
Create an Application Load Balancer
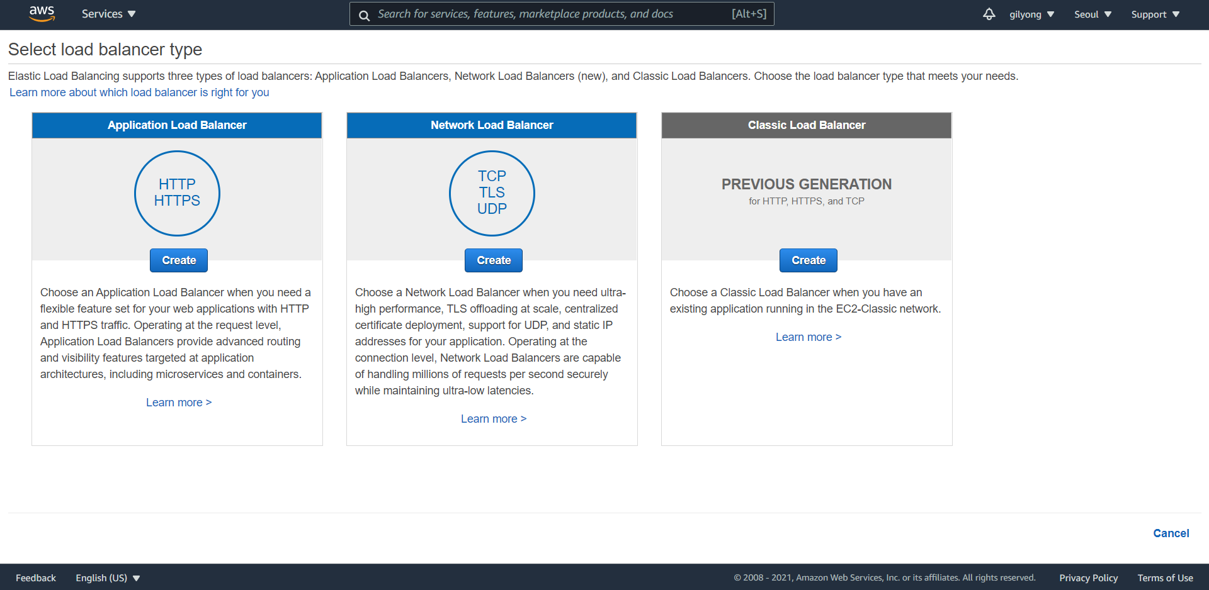point(179,260)
